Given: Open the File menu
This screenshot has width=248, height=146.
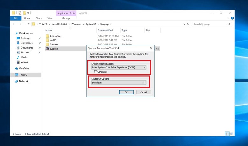Looking at the screenshot, I should click(x=16, y=18).
